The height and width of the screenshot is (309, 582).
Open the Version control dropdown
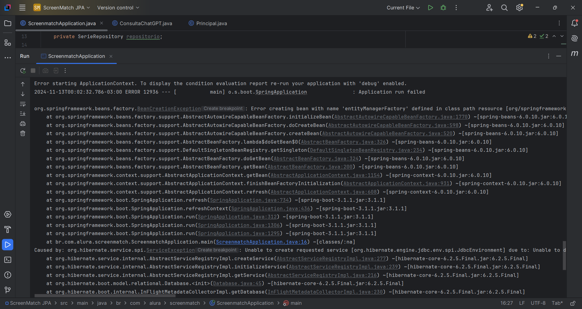pos(118,8)
